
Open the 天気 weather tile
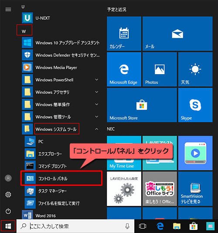tap(195, 69)
